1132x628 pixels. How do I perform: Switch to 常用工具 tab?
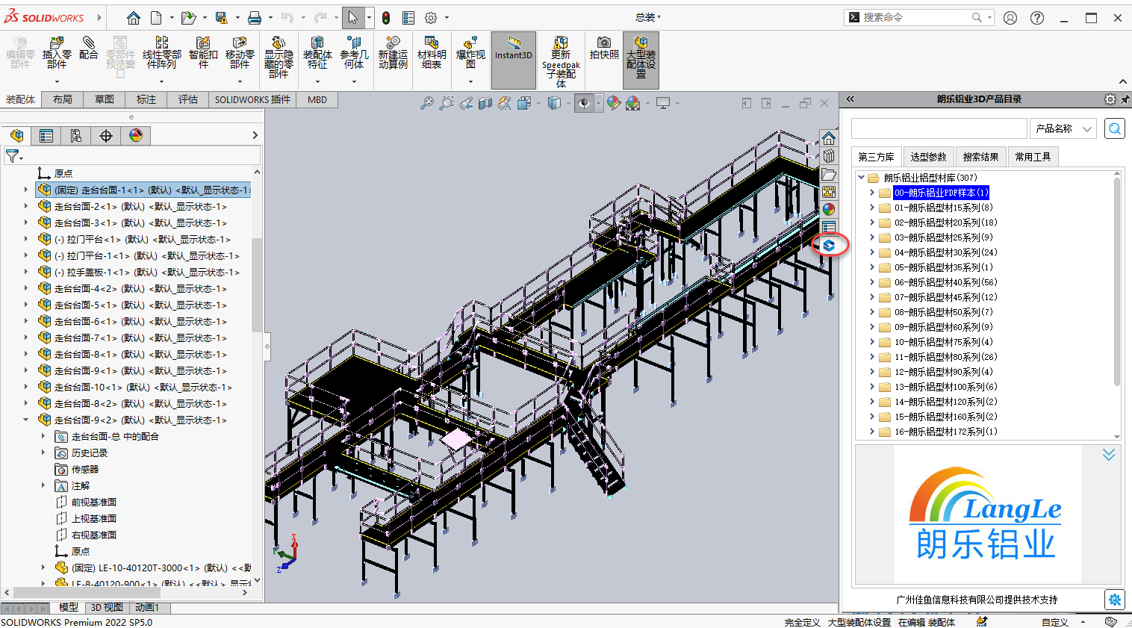(1033, 157)
